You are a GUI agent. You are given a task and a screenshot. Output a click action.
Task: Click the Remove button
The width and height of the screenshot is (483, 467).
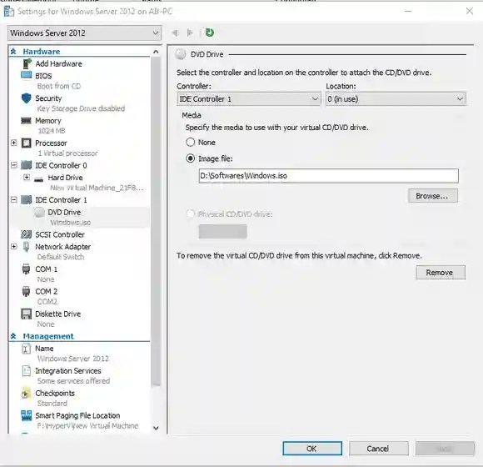[x=441, y=273]
